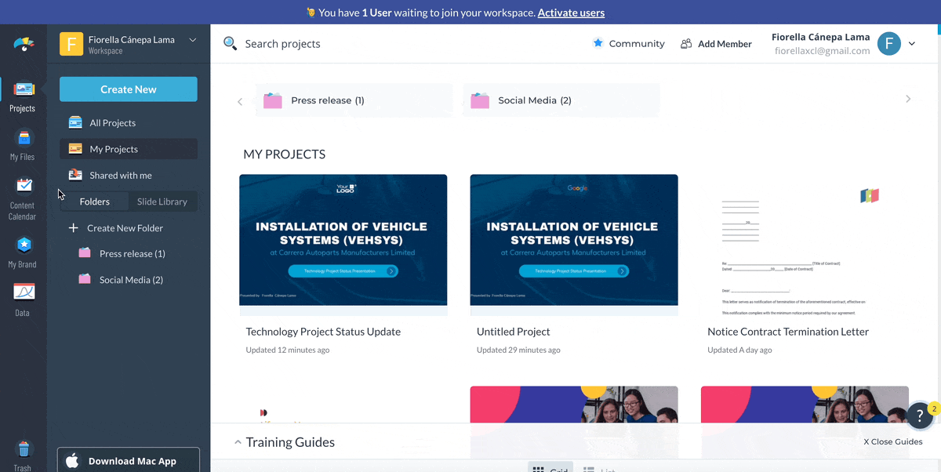Open the Social Media folder in sidebar

[x=130, y=280]
